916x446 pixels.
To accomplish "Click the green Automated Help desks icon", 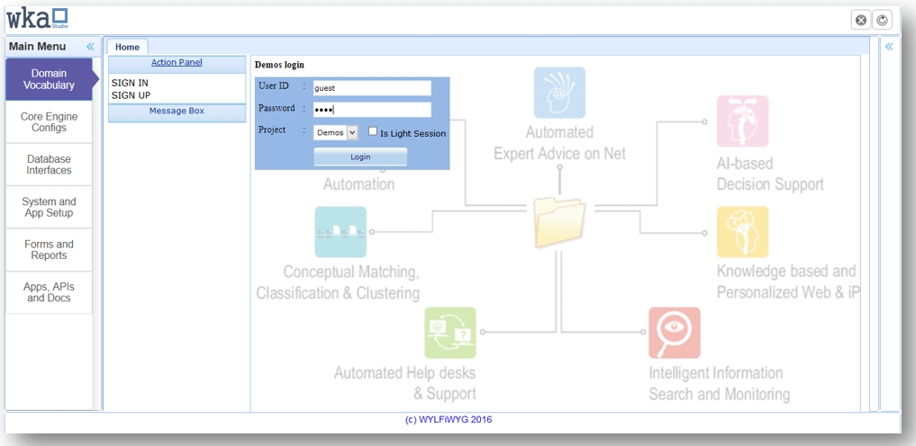I will [449, 333].
